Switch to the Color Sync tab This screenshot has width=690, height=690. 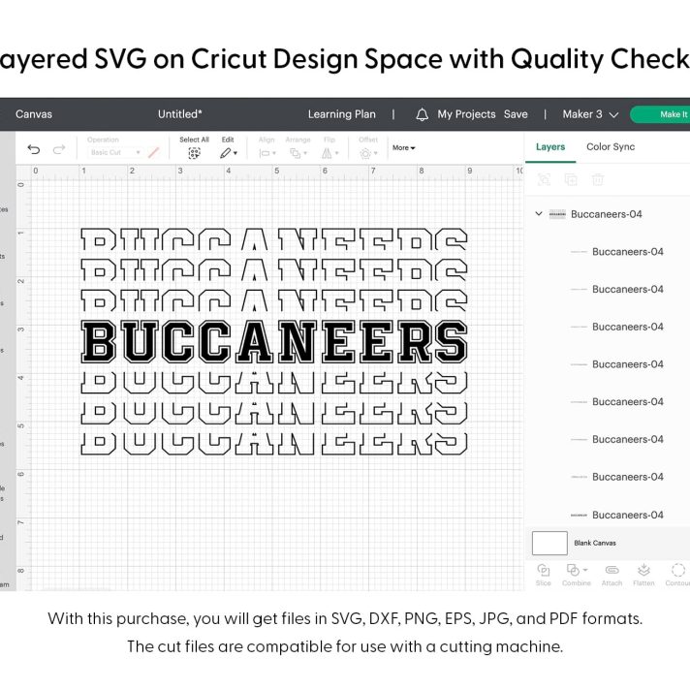click(x=611, y=147)
